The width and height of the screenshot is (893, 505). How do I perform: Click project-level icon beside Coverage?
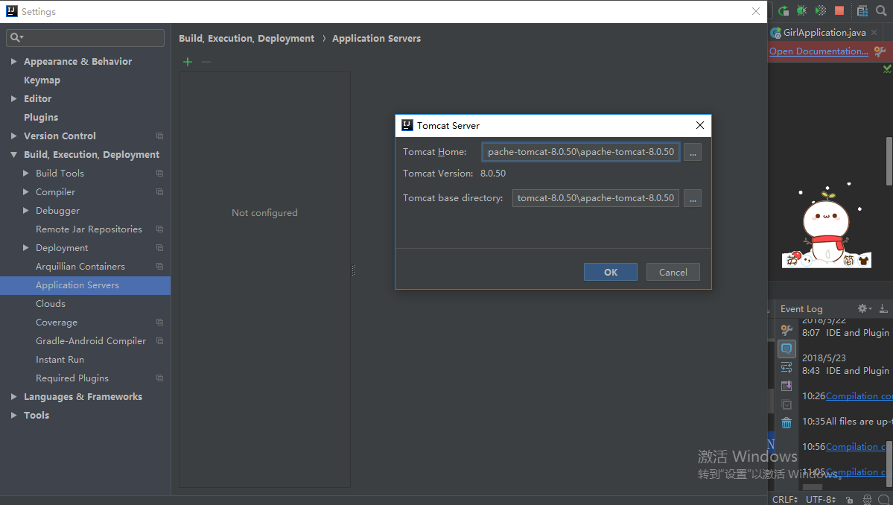tap(159, 323)
